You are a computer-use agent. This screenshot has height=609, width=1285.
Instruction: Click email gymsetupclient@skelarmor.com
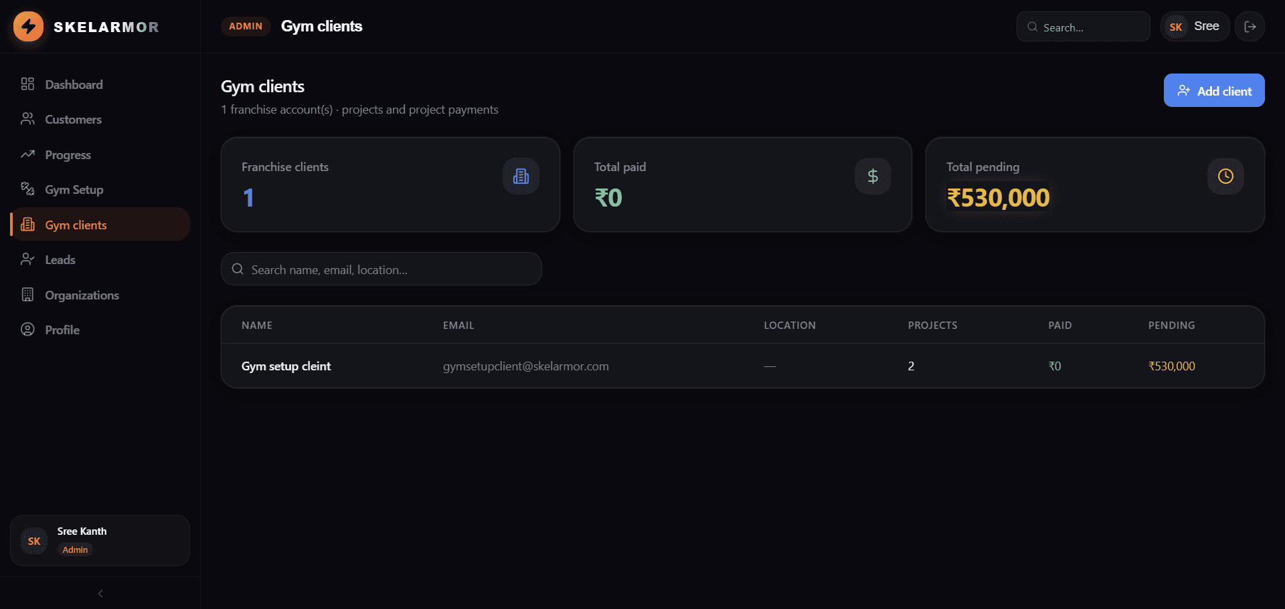tap(526, 366)
